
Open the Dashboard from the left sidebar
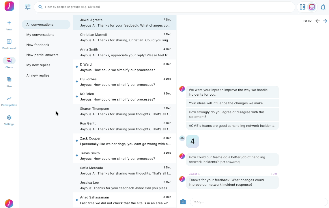click(x=9, y=43)
